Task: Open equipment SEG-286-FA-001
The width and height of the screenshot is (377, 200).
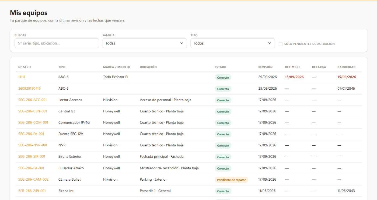Action: [31, 134]
